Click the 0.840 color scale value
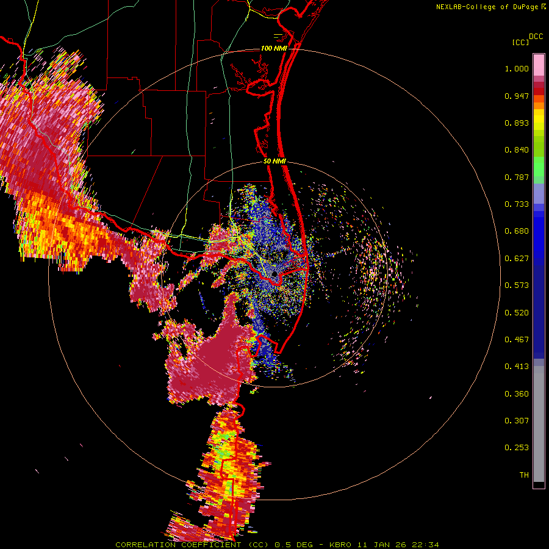Image resolution: width=549 pixels, height=549 pixels. (x=517, y=150)
